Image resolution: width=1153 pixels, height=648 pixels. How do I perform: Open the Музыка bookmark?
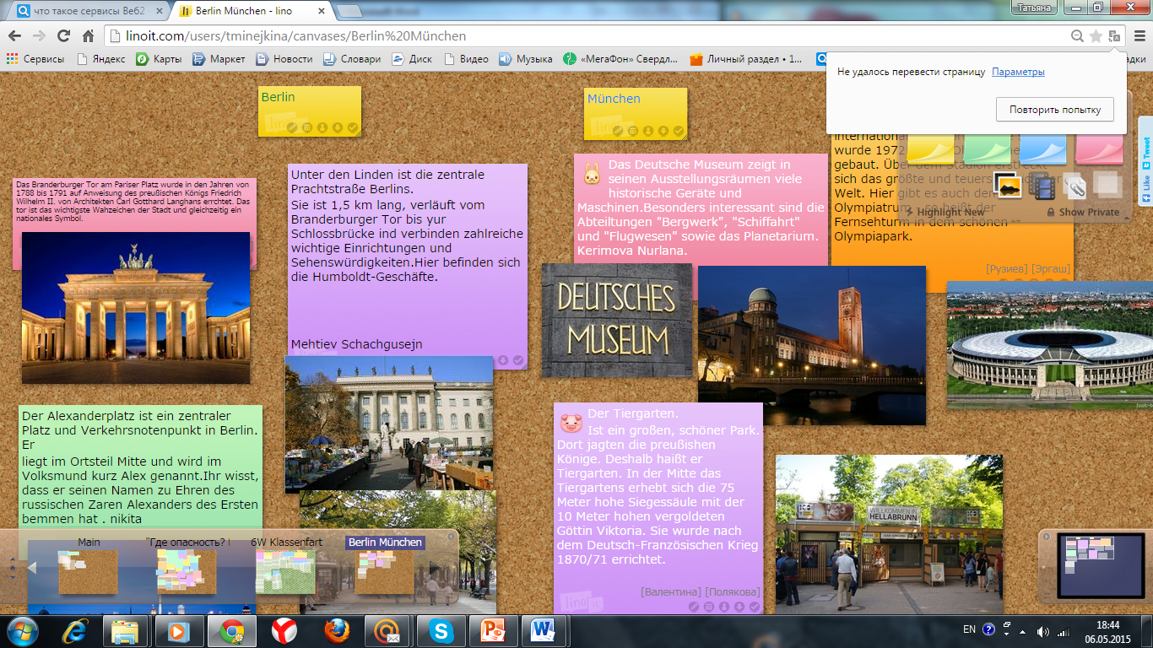point(526,59)
